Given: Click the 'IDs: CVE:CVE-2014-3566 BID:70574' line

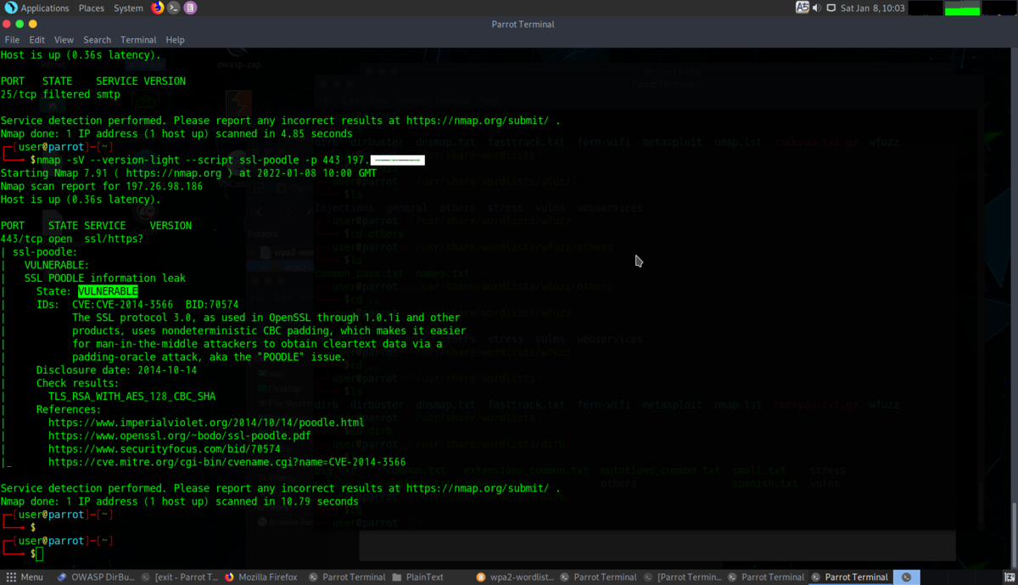Looking at the screenshot, I should pos(137,305).
